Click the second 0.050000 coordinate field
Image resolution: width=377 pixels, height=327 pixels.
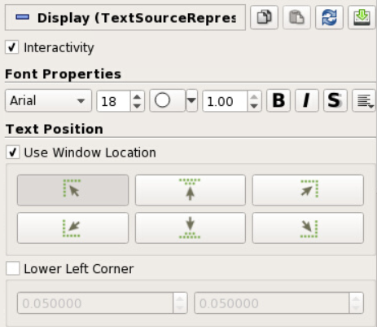click(272, 303)
